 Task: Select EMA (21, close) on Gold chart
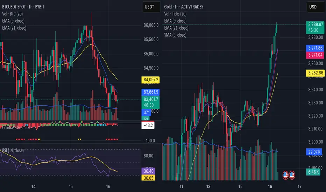(176, 28)
